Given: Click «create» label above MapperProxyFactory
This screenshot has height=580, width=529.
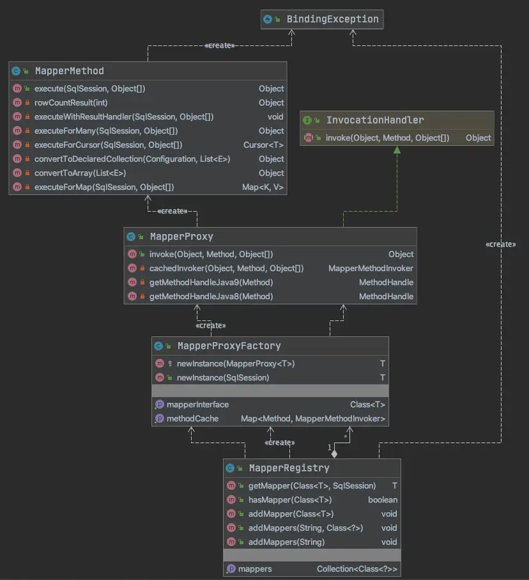Looking at the screenshot, I should 210,325.
